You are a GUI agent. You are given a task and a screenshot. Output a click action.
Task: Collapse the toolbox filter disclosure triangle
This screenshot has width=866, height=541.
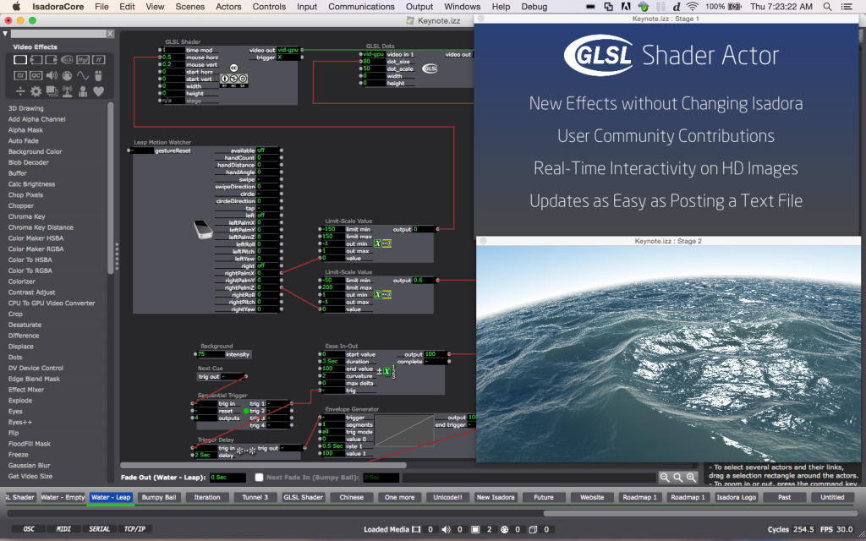[x=5, y=35]
